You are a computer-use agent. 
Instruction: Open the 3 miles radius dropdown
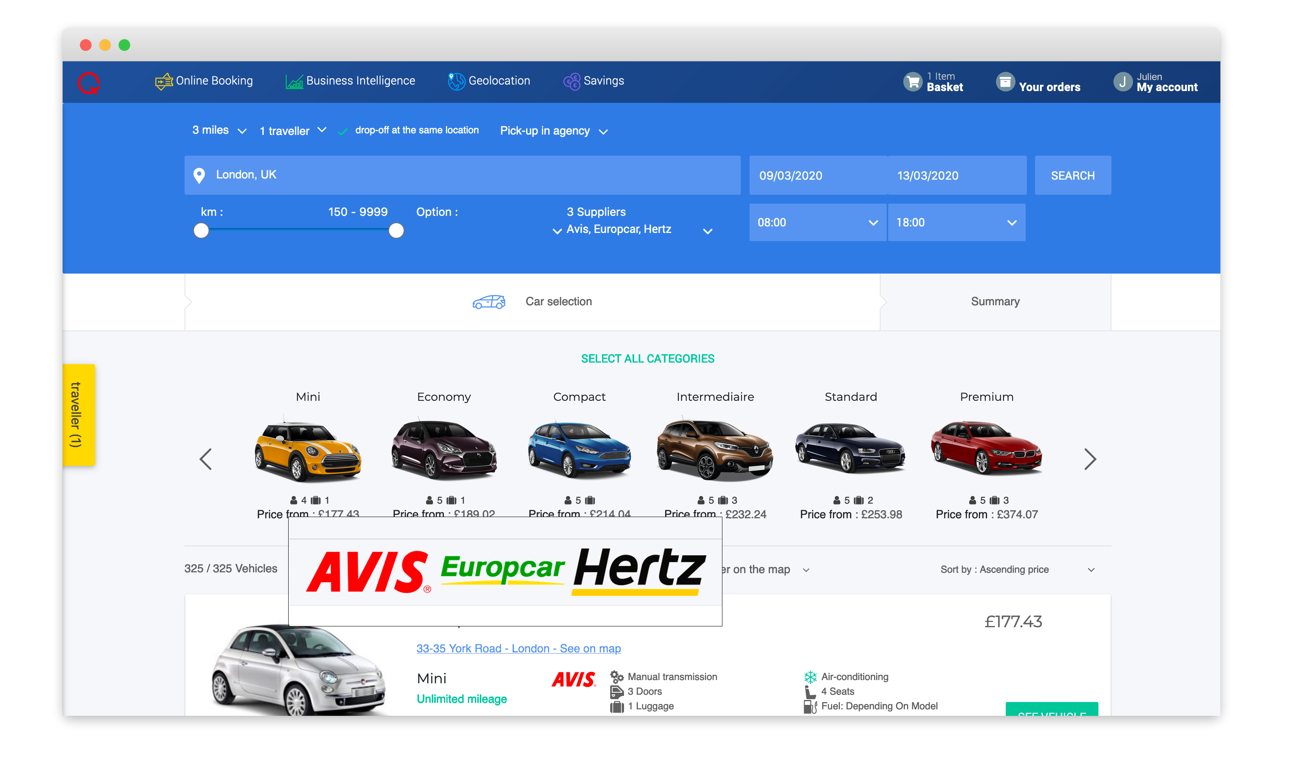tap(219, 130)
